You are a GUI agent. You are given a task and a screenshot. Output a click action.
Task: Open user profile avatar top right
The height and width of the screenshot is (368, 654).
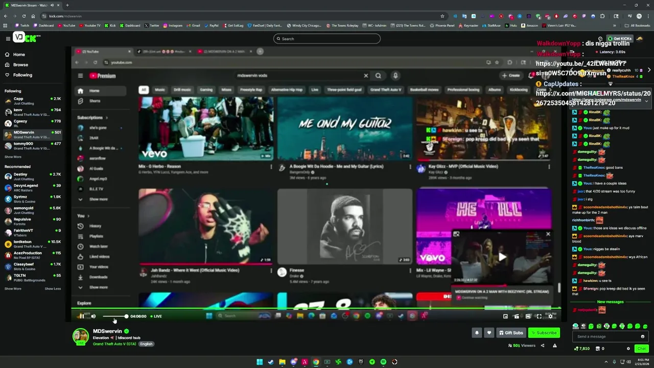640,38
